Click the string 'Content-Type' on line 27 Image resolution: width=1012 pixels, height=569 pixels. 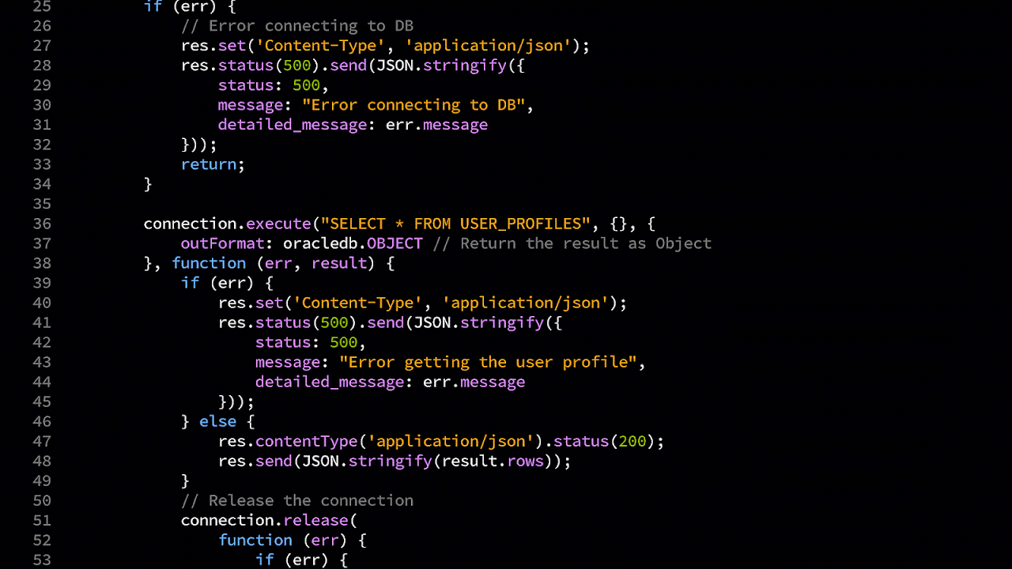(x=321, y=46)
